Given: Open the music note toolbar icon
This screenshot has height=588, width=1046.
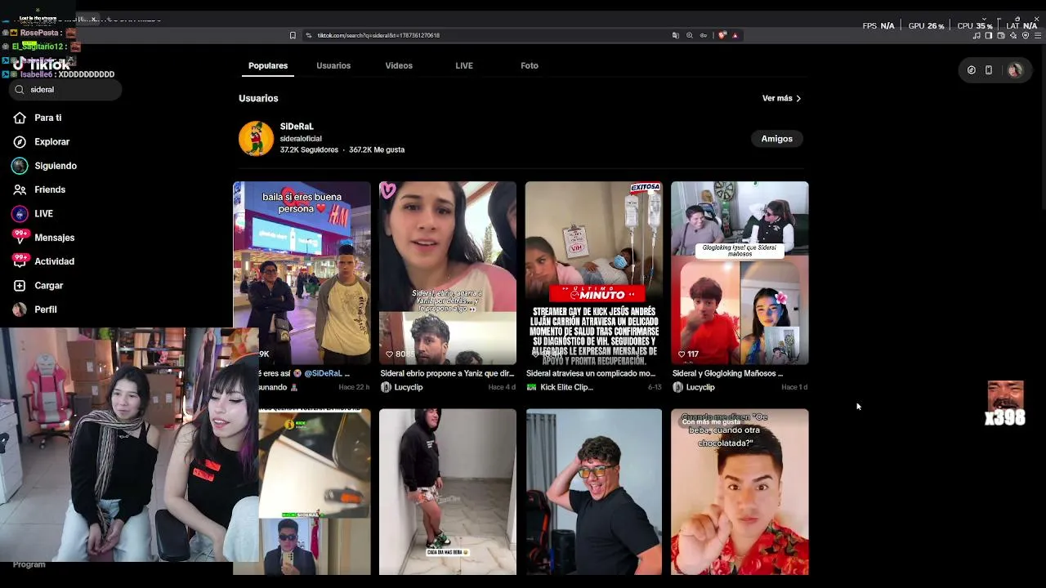Looking at the screenshot, I should click(x=977, y=35).
